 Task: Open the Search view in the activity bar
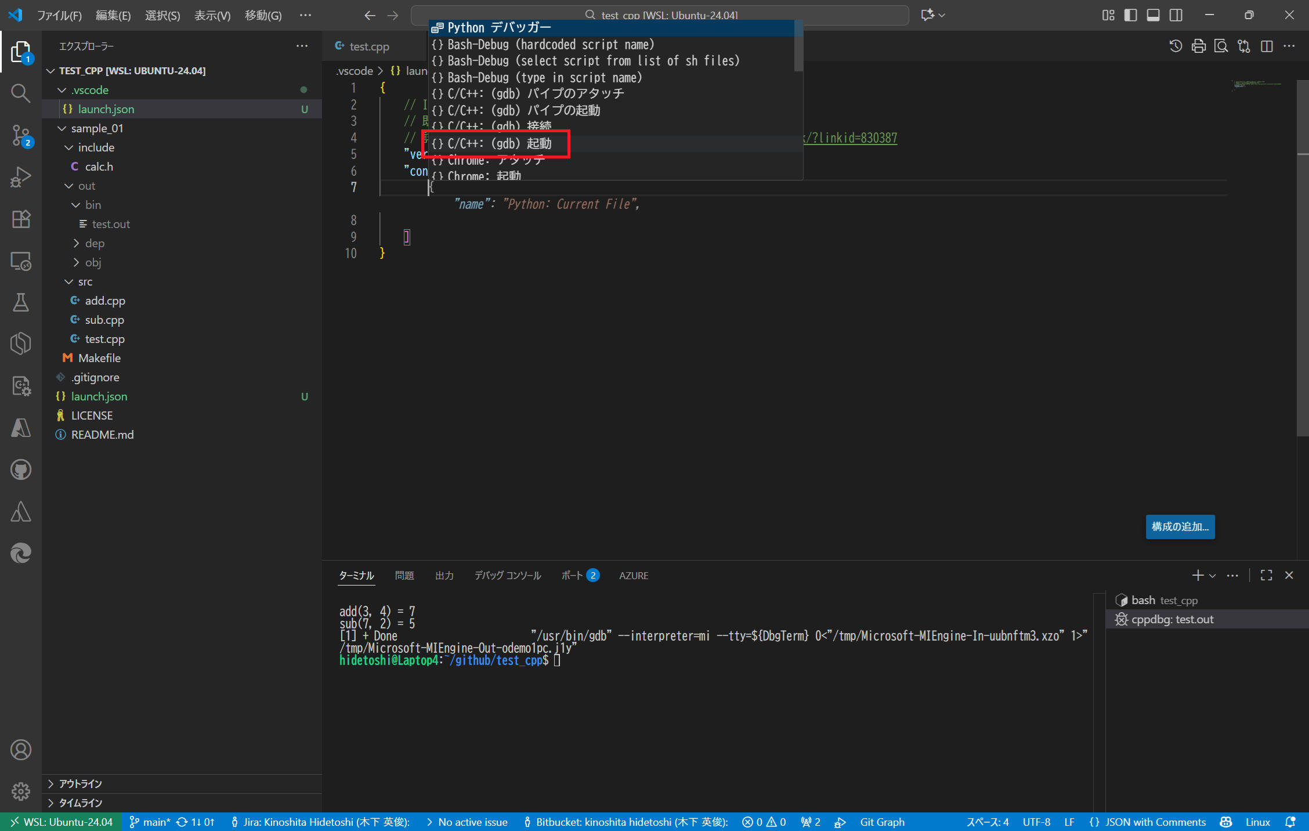click(21, 93)
